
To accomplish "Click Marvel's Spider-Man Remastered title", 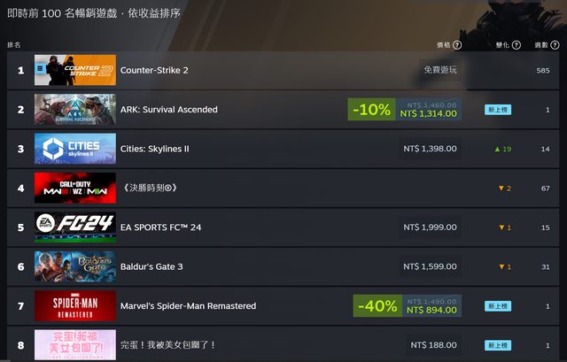I will coord(188,306).
